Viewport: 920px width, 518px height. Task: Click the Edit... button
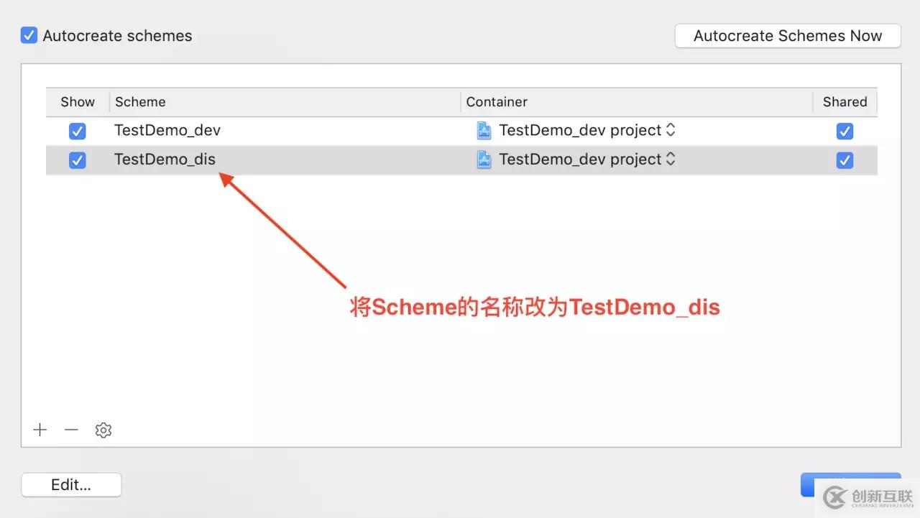(x=71, y=485)
